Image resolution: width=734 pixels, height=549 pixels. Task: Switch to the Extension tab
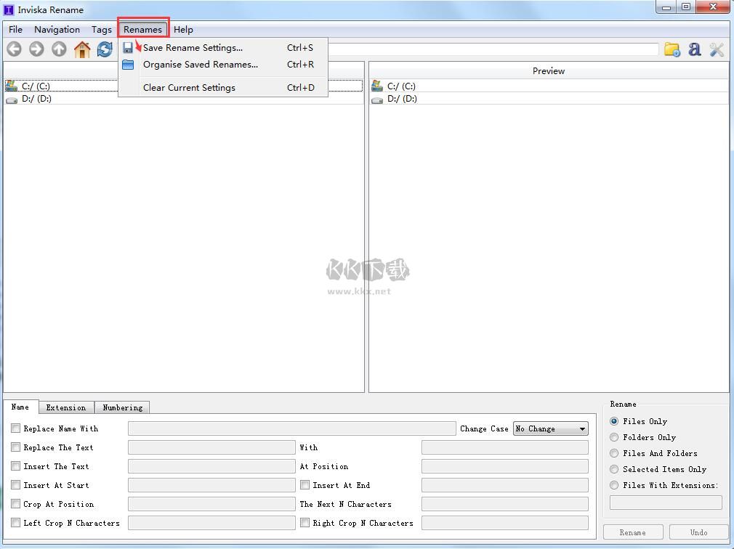(x=66, y=407)
